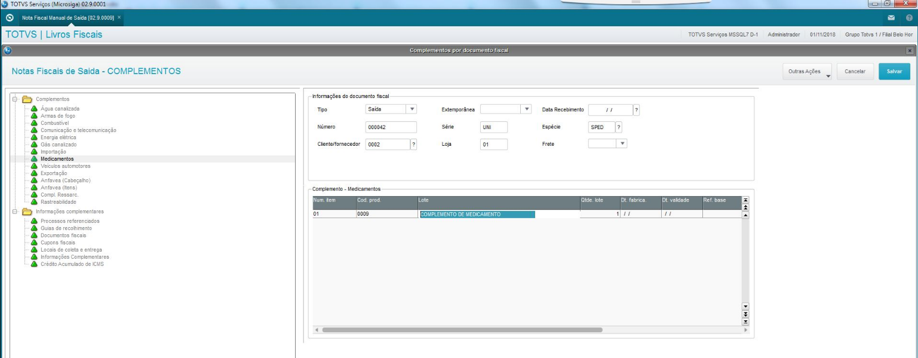Click the Cancelar button
The height and width of the screenshot is (358, 918).
pos(855,71)
